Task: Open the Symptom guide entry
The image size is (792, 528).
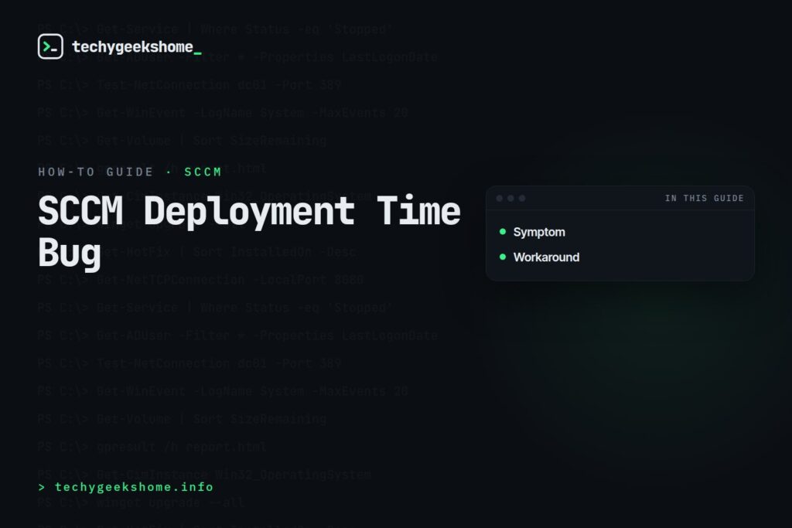Action: point(539,232)
